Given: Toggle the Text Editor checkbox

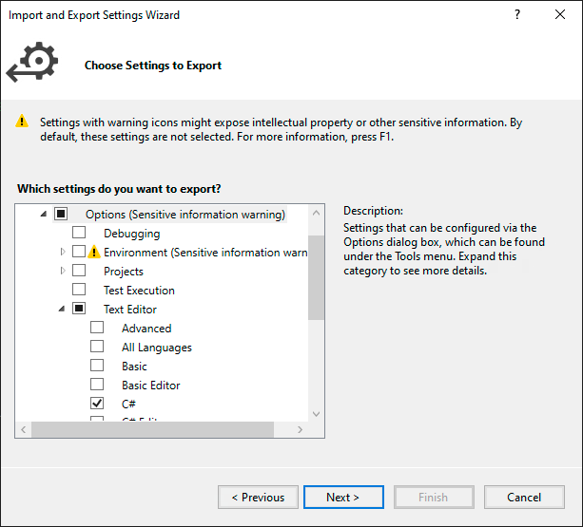Looking at the screenshot, I should click(x=79, y=308).
